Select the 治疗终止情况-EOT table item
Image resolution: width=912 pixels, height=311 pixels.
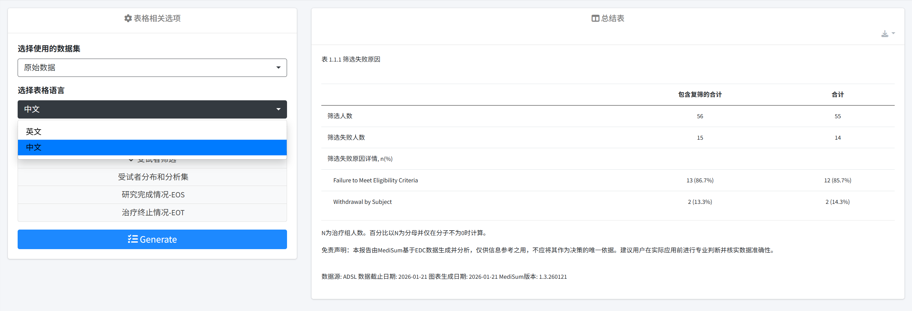(152, 213)
